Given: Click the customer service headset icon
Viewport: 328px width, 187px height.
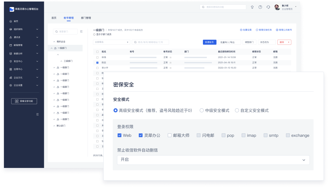Looking at the screenshot, I should click(268, 7).
